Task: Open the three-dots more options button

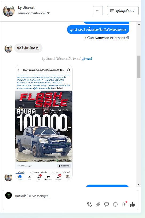Action: [98, 11]
